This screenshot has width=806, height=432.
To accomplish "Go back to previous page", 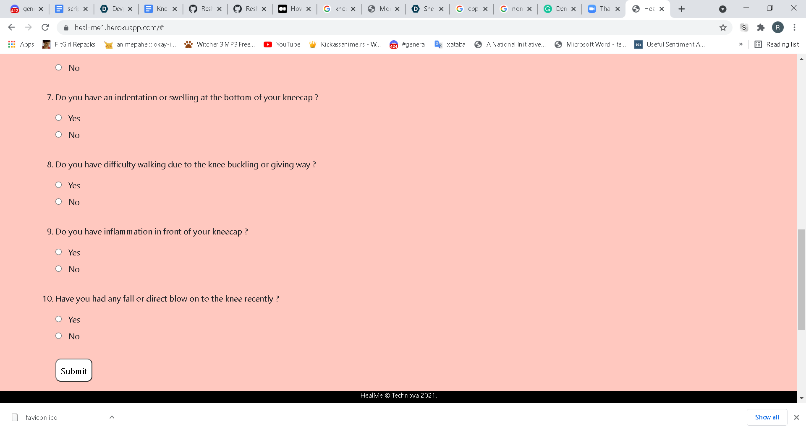I will pyautogui.click(x=11, y=27).
